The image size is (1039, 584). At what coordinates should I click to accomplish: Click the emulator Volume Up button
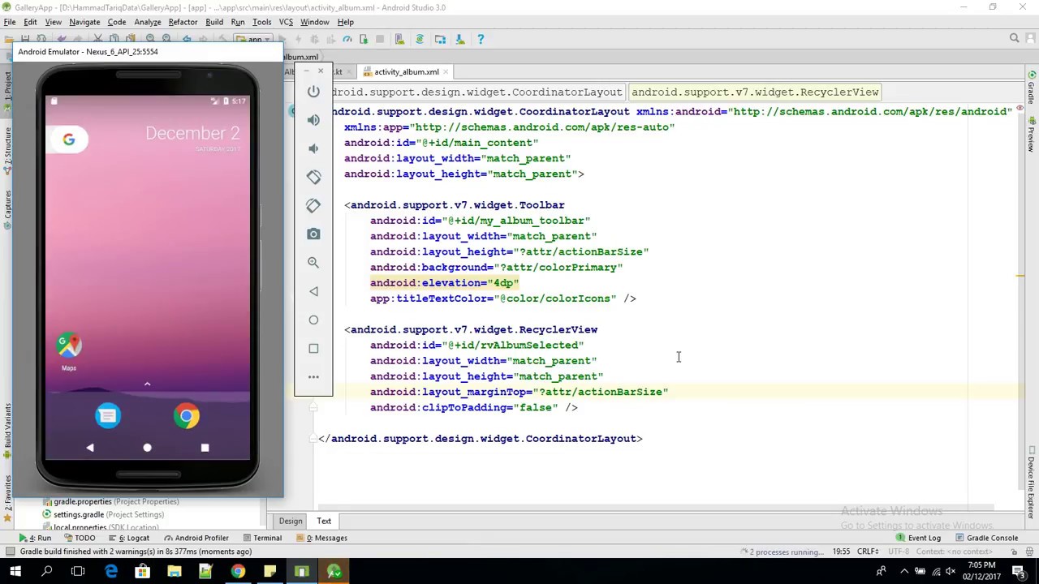(313, 120)
